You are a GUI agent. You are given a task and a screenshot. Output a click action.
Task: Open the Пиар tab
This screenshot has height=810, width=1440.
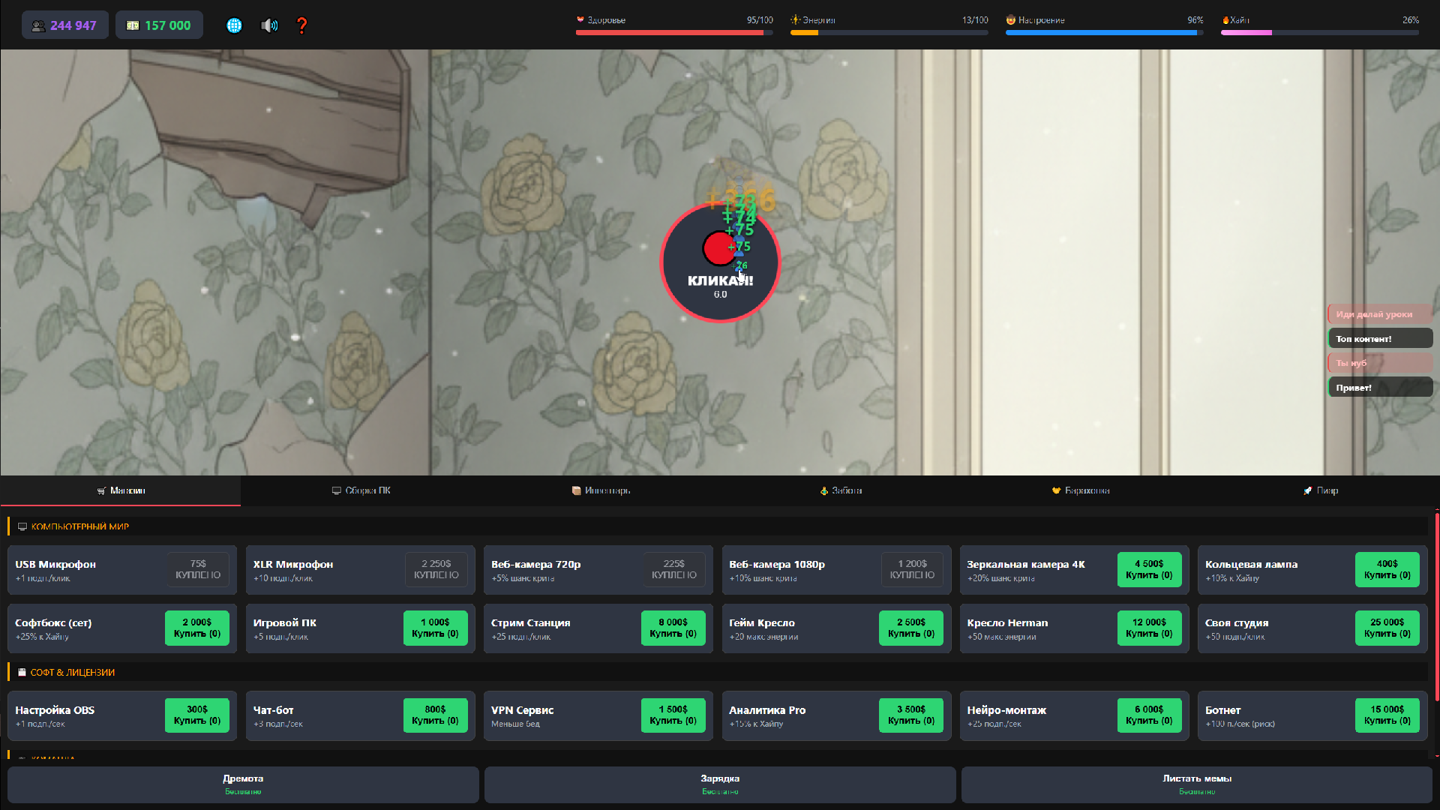point(1321,490)
